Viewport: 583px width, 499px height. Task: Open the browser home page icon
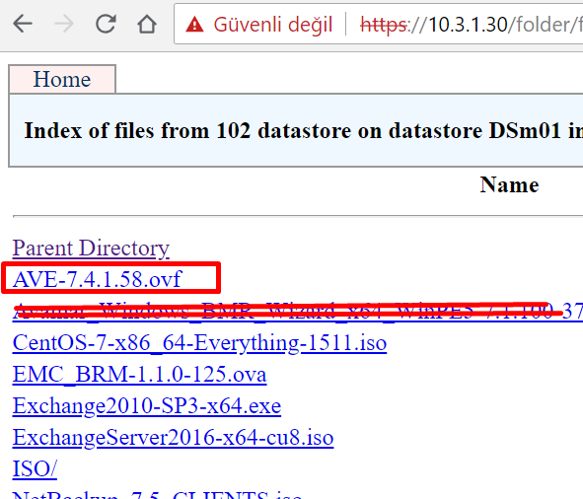147,25
